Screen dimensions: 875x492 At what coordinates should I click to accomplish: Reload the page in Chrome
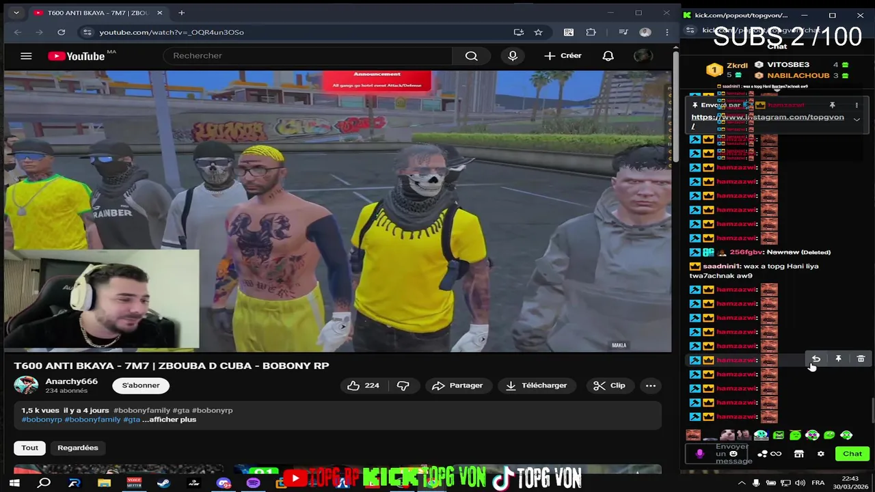(x=61, y=32)
